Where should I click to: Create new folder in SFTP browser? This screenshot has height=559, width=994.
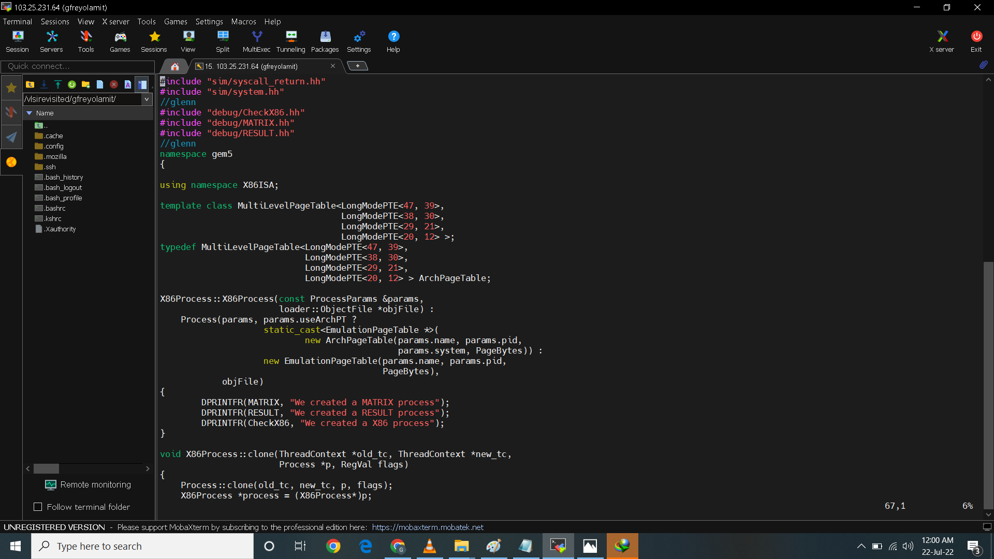[x=86, y=84]
